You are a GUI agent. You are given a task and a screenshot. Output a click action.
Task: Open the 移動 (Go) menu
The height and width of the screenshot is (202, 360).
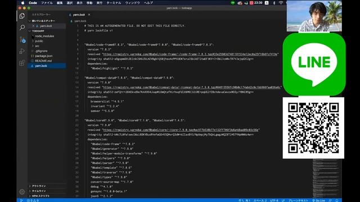[89, 3]
